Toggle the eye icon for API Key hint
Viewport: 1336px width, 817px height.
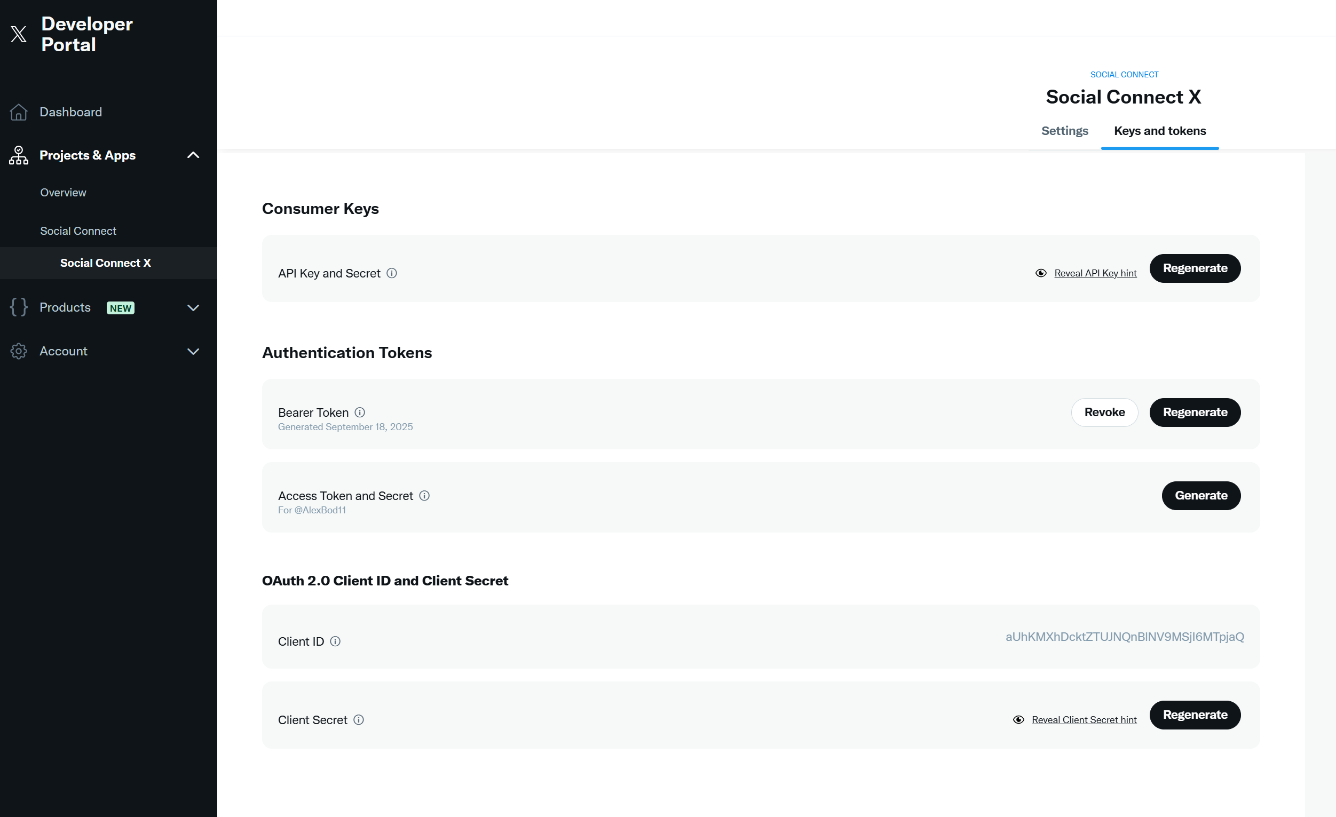[1040, 273]
